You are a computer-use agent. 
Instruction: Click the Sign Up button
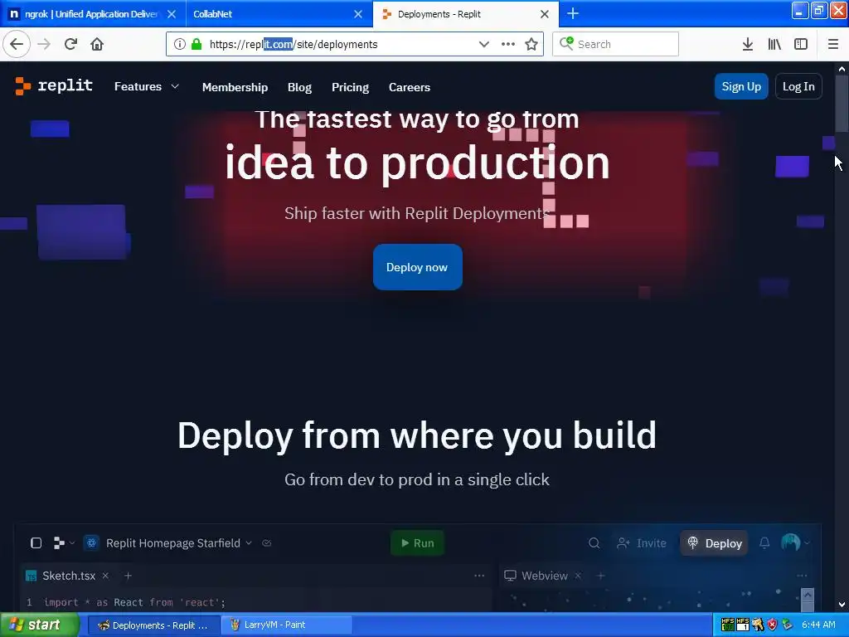click(x=740, y=86)
